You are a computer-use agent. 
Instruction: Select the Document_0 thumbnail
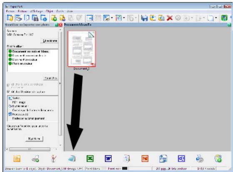(x=82, y=49)
